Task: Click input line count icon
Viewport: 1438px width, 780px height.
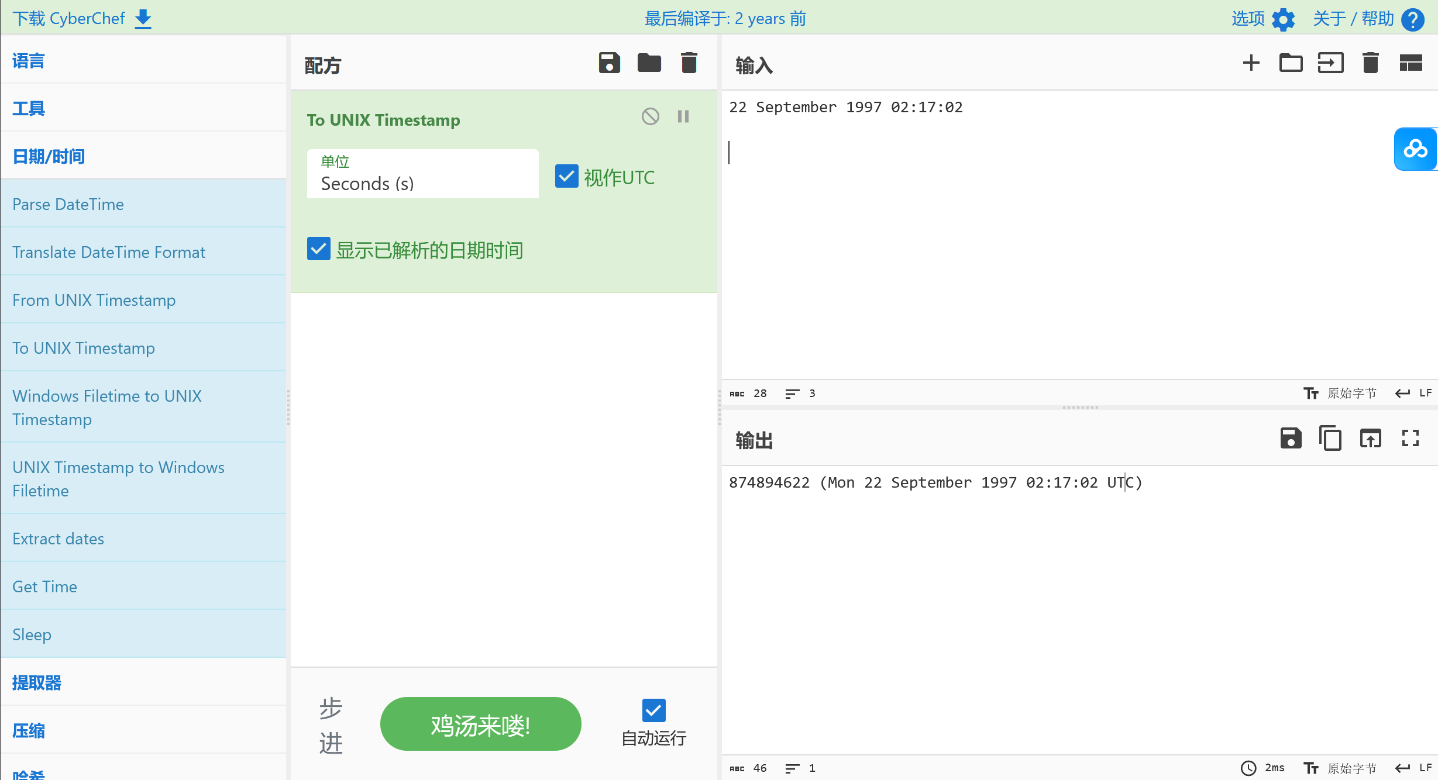Action: point(792,394)
